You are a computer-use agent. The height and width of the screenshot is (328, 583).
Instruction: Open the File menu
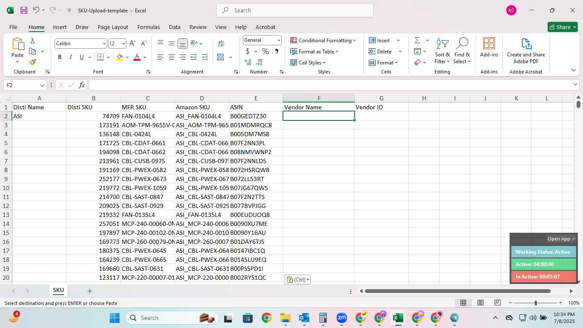tap(13, 27)
